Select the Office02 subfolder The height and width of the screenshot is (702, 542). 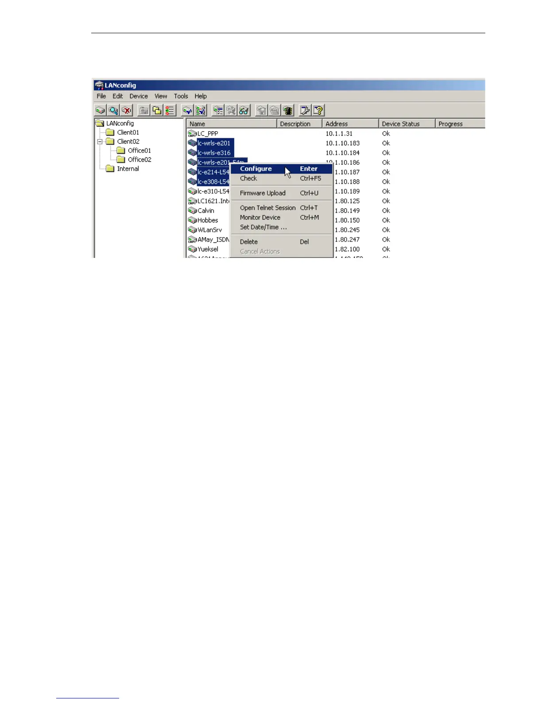point(139,160)
